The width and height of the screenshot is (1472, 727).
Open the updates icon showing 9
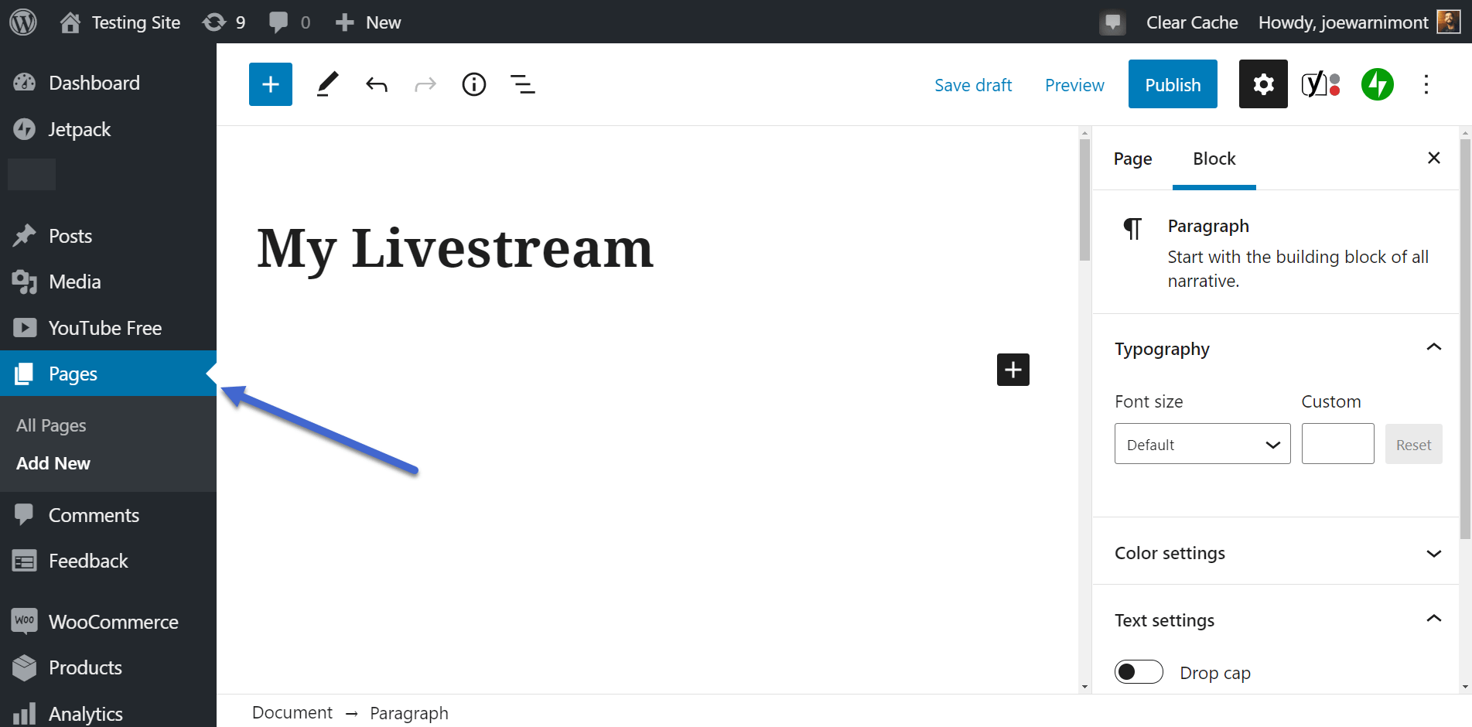tap(224, 22)
